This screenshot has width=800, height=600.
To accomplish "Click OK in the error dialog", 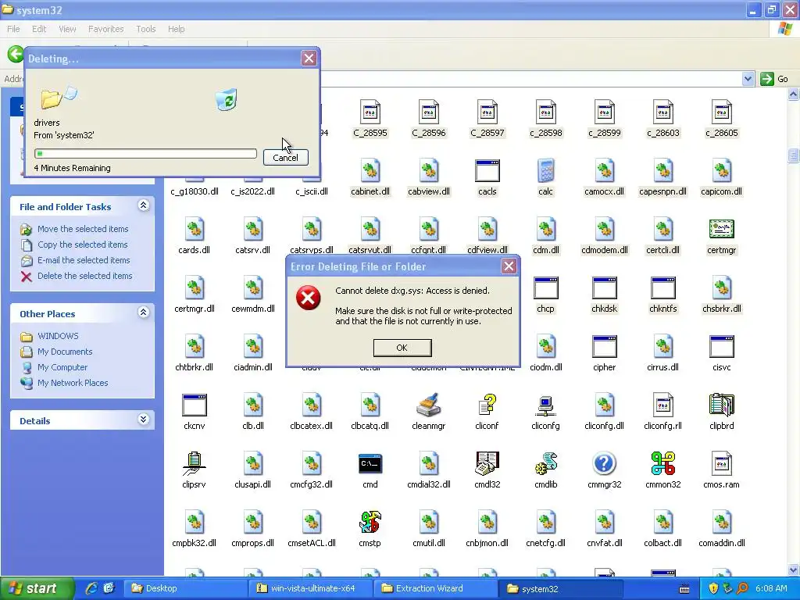I will (402, 348).
